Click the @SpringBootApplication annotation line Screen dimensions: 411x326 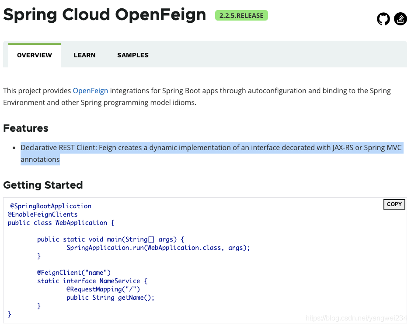coord(51,206)
